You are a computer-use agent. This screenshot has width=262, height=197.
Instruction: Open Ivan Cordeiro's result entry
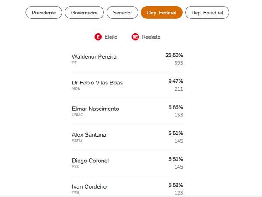tap(89, 187)
